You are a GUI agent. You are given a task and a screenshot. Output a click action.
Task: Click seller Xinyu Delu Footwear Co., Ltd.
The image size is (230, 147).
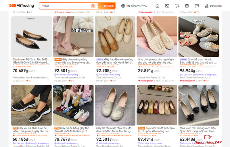(x=109, y=77)
